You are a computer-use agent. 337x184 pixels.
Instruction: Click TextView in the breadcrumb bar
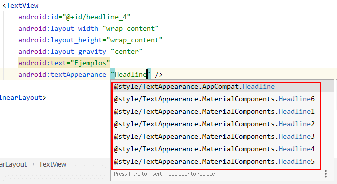pyautogui.click(x=52, y=164)
